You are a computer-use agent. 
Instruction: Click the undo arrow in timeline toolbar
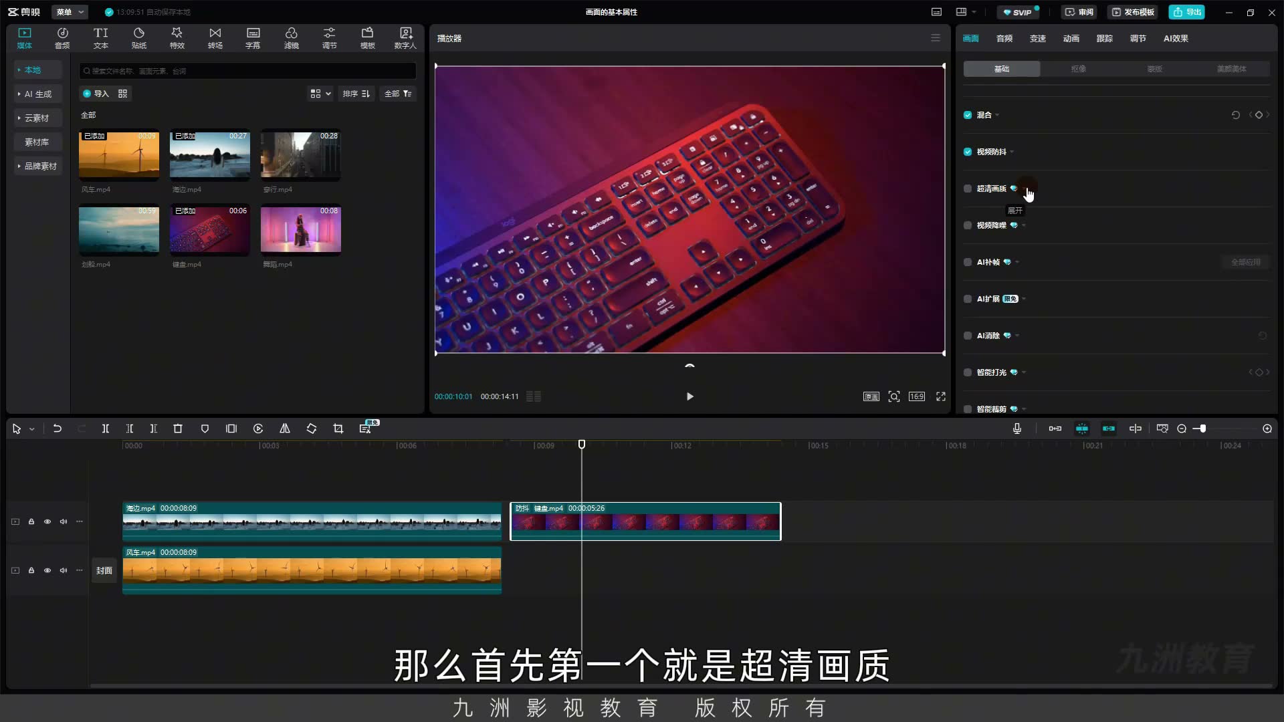pyautogui.click(x=58, y=429)
